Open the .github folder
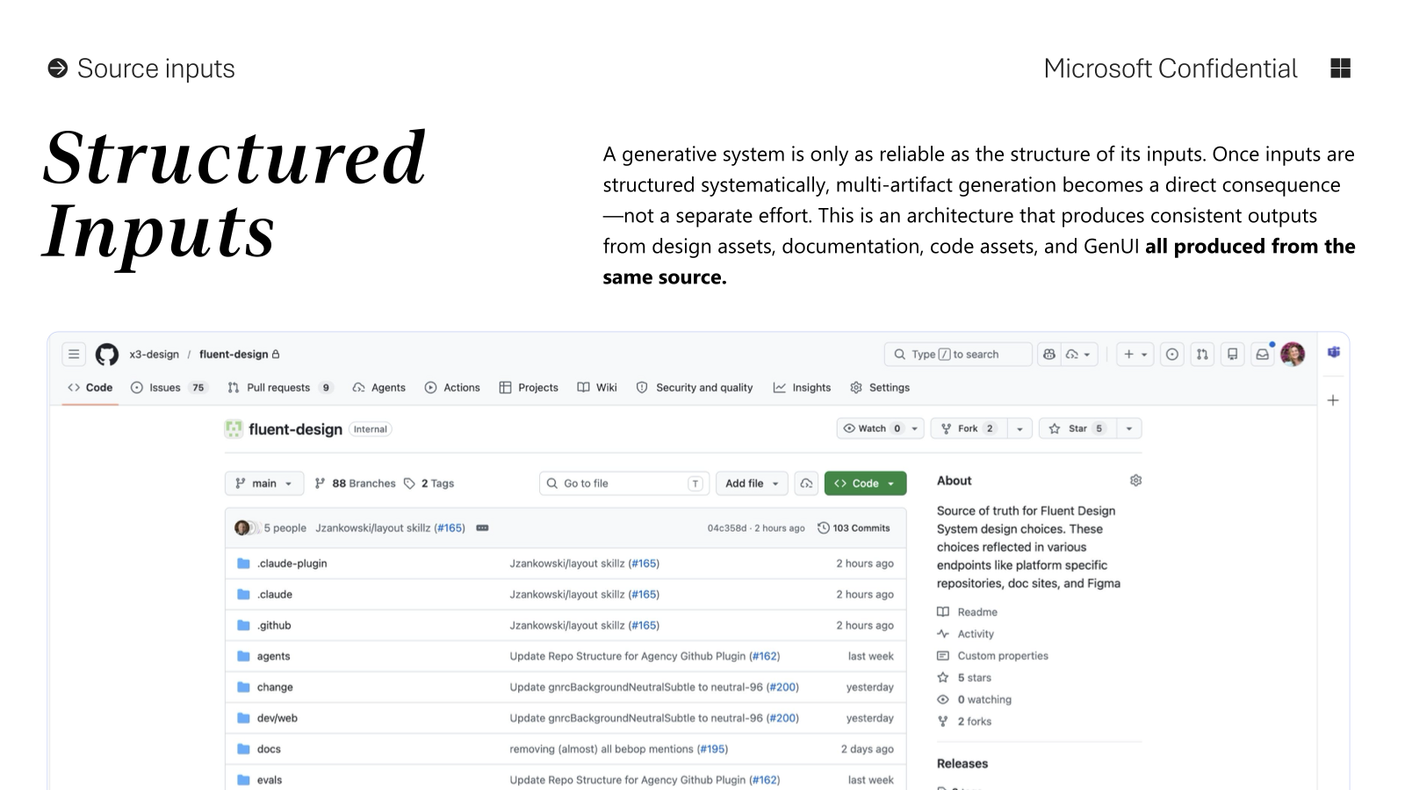This screenshot has width=1405, height=790. 273,625
